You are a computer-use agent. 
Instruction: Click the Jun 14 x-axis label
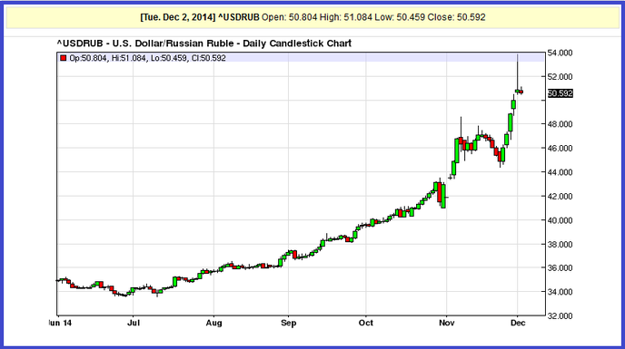[x=60, y=323]
